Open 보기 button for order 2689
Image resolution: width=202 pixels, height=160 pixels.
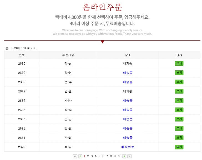click(x=179, y=73)
